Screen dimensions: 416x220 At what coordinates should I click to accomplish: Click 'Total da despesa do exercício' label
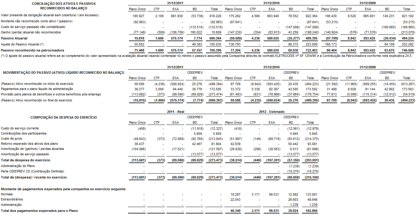click(26, 160)
